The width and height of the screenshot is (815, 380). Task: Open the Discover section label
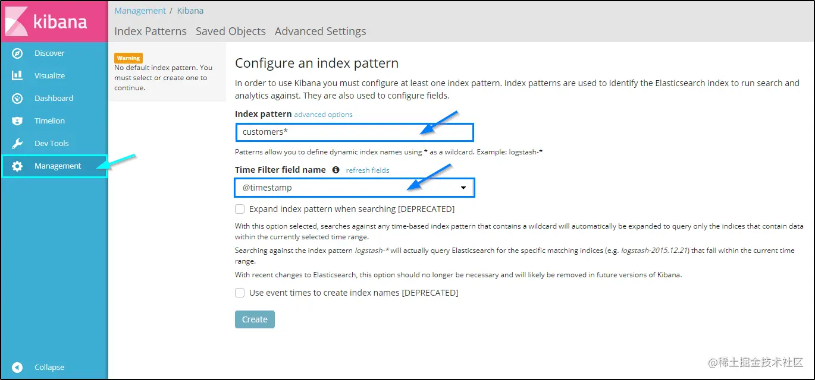49,53
